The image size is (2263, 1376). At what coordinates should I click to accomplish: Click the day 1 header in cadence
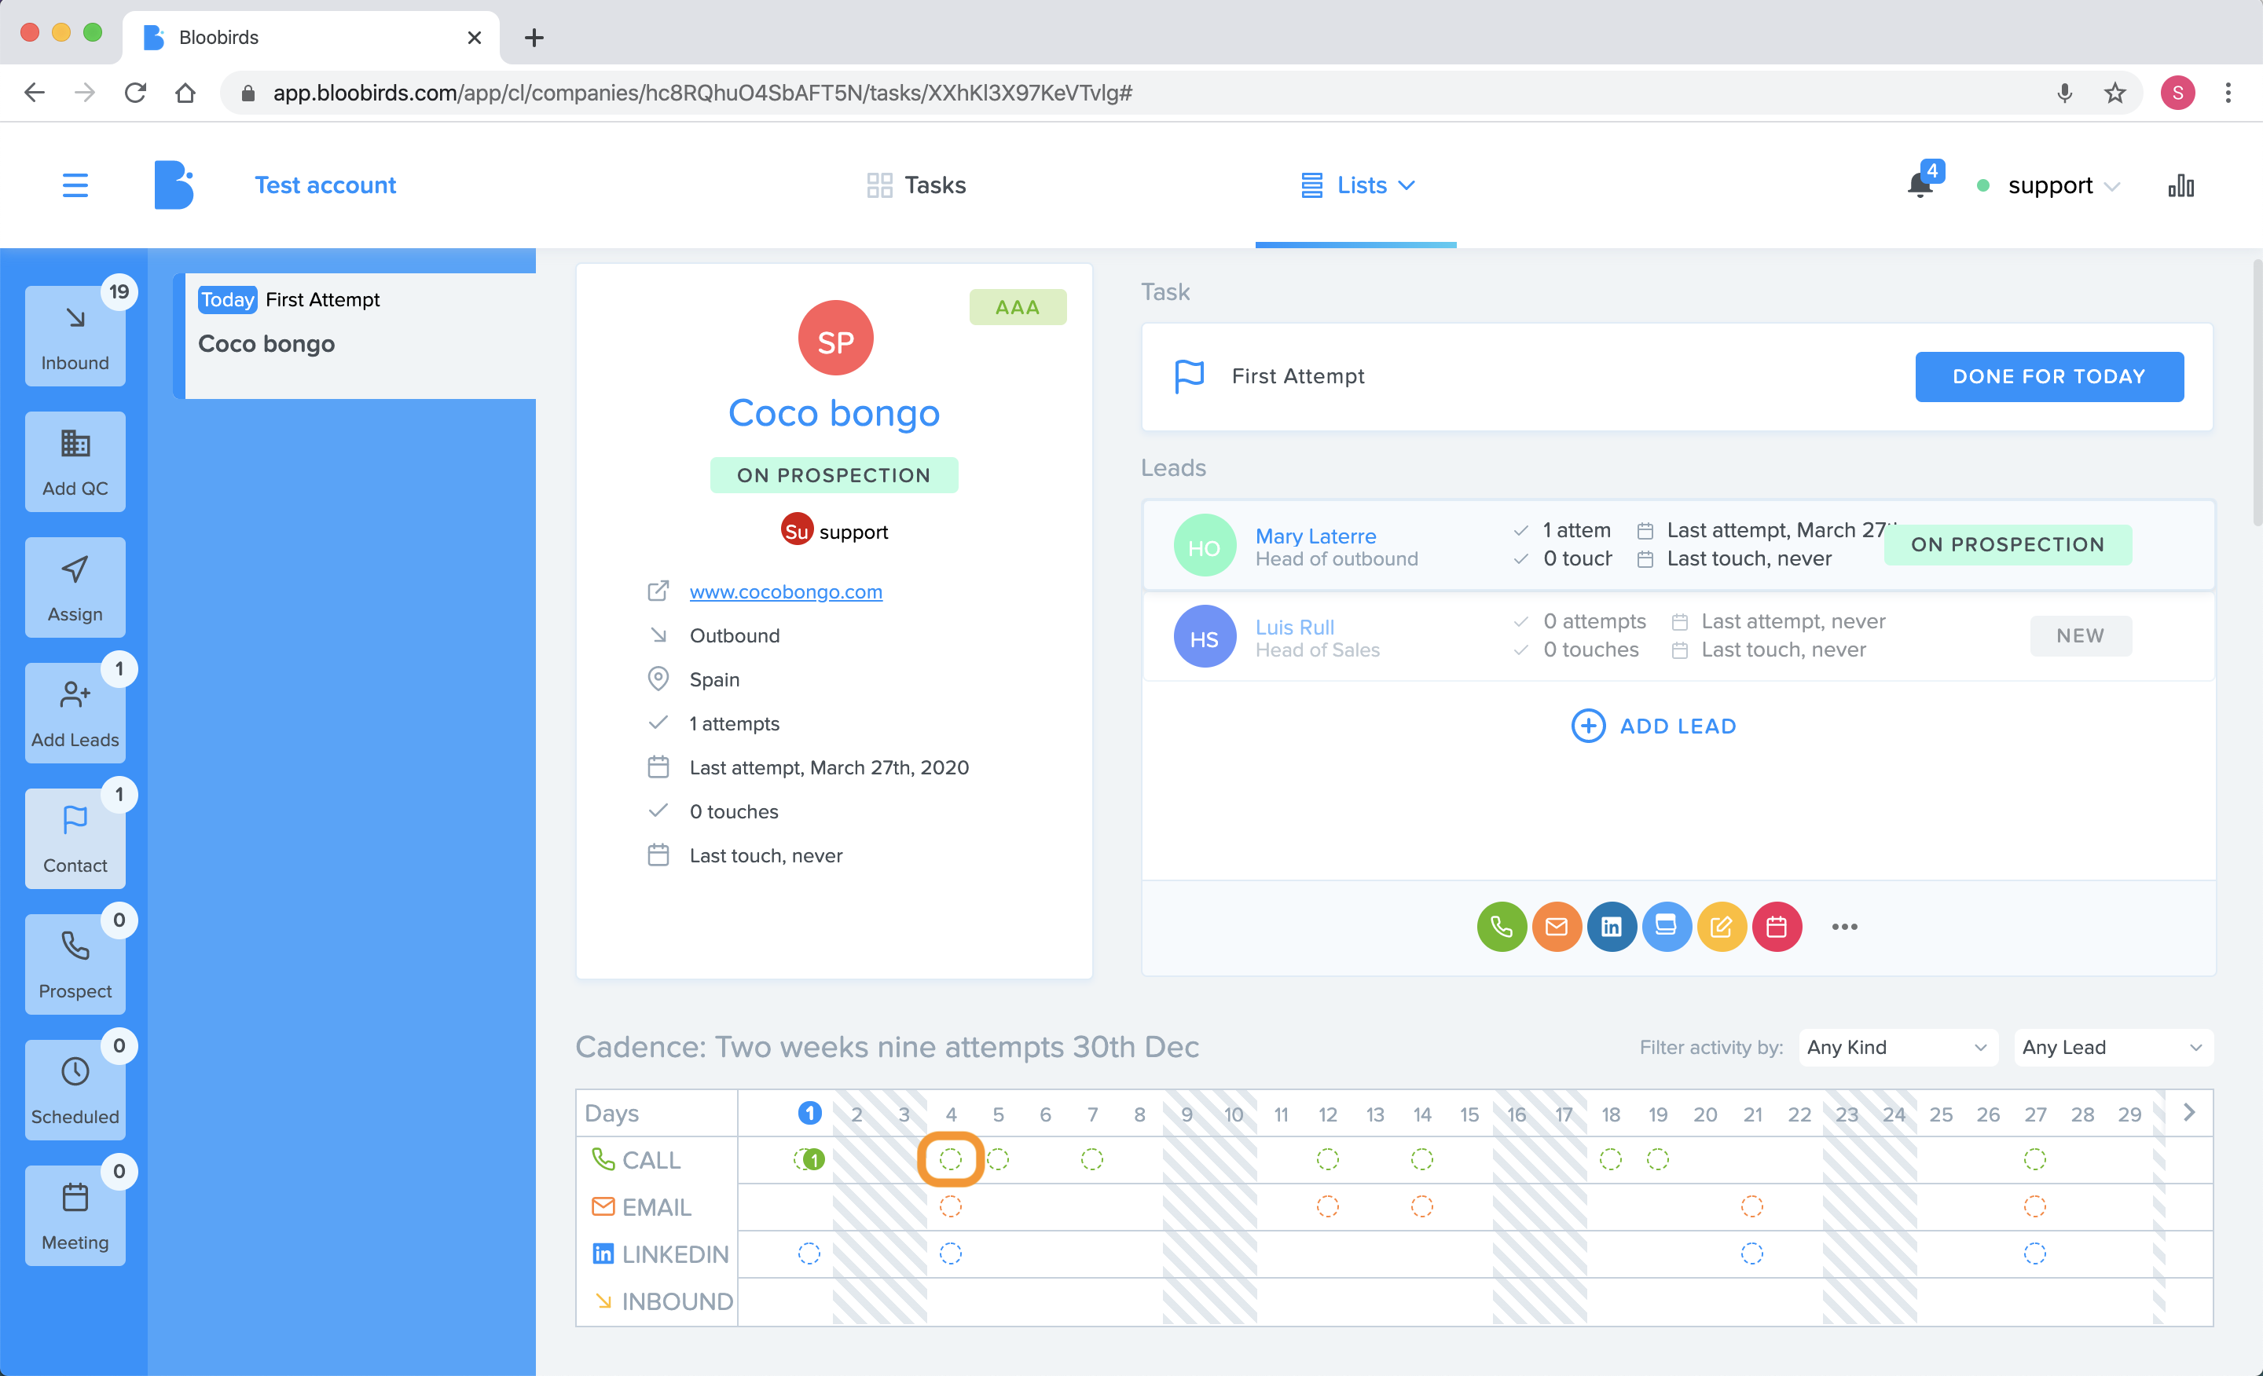point(809,1114)
